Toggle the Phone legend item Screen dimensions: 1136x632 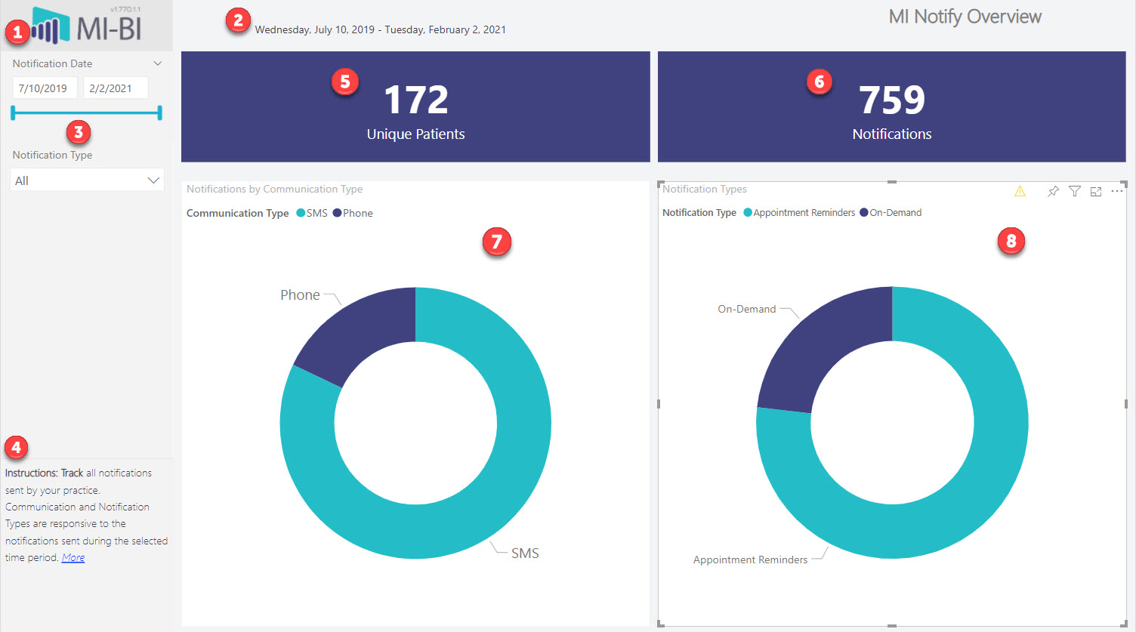(353, 213)
